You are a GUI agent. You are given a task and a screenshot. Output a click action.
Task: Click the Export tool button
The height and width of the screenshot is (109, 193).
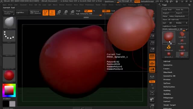tap(182, 13)
